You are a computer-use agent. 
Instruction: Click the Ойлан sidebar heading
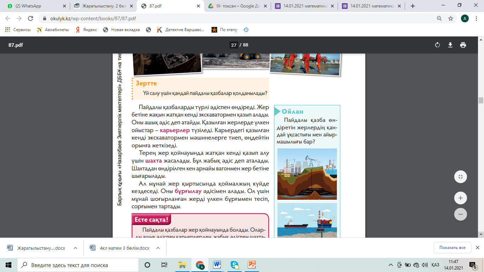(293, 112)
